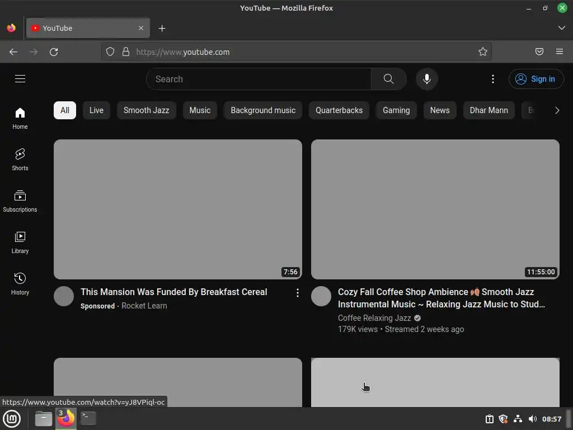573x430 pixels.
Task: Reload the current page
Action: 54,52
